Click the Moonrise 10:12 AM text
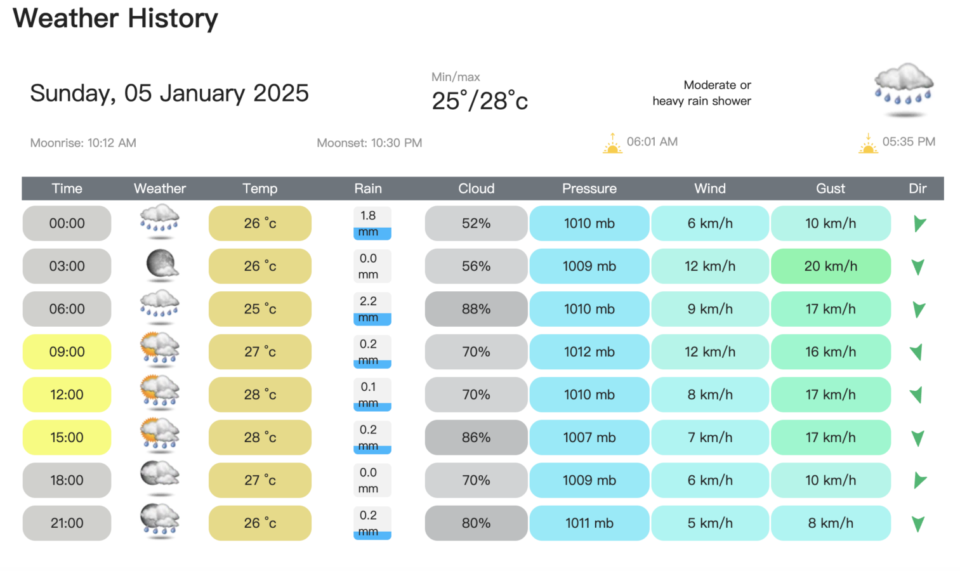Image resolution: width=960 pixels, height=571 pixels. (83, 143)
